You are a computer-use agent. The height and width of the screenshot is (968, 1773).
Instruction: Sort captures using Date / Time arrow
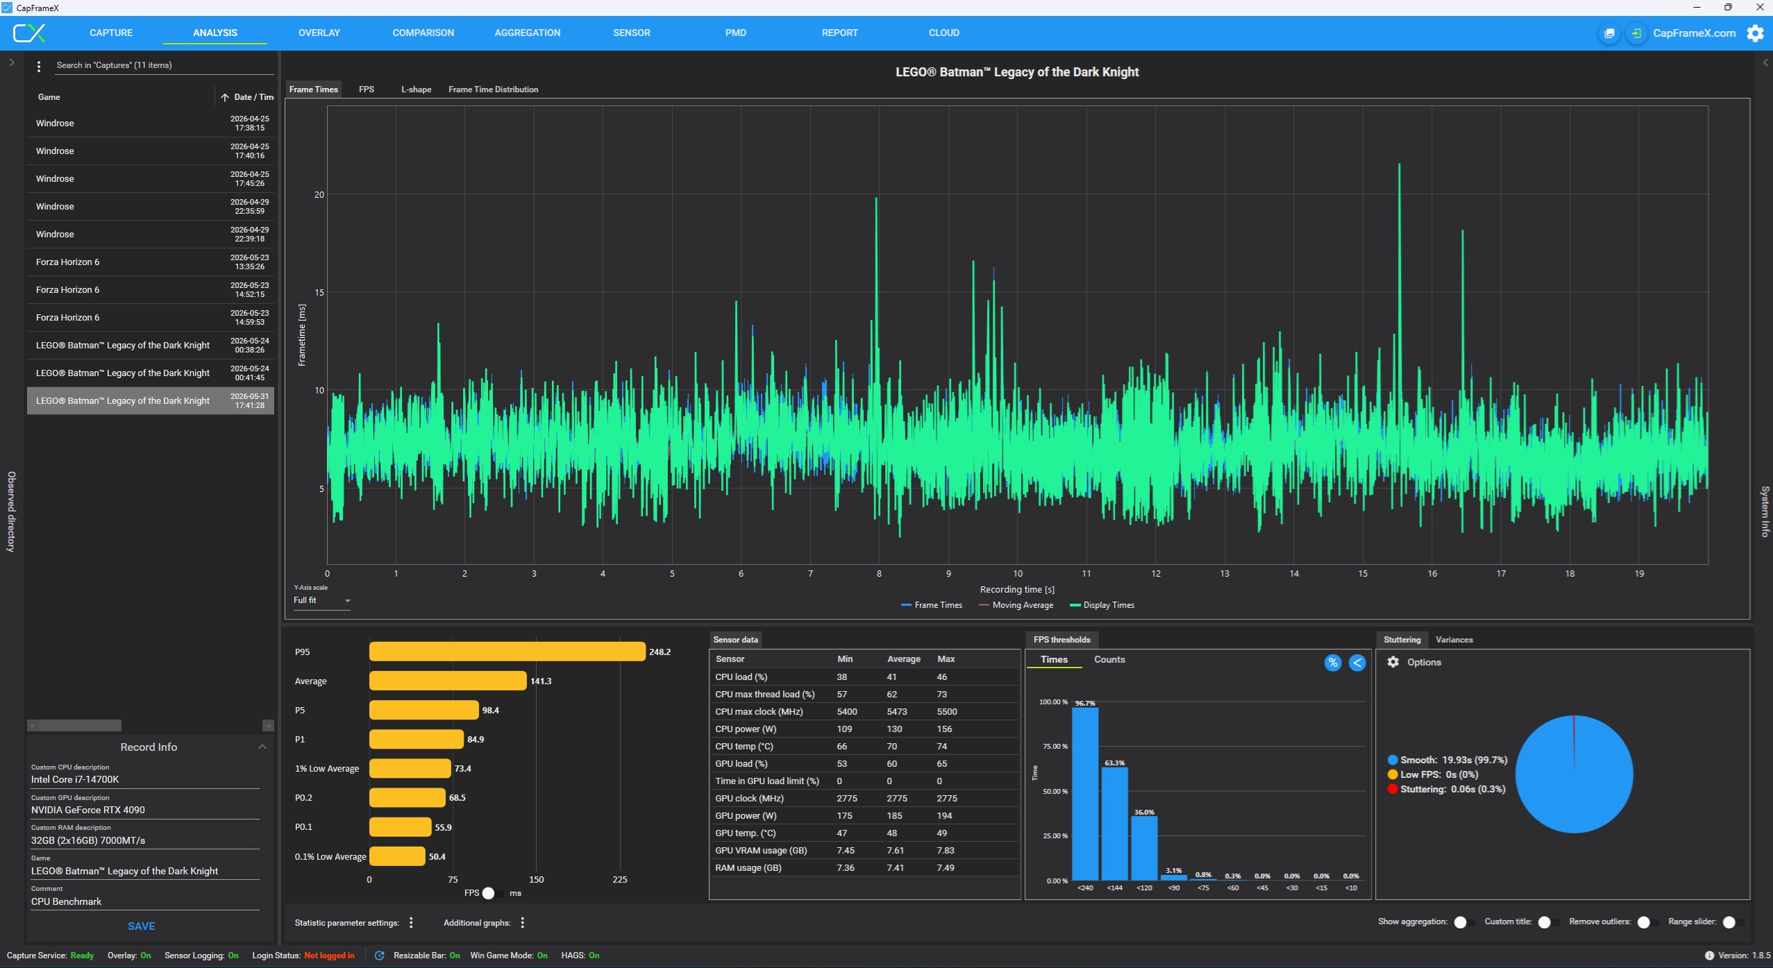[x=225, y=97]
